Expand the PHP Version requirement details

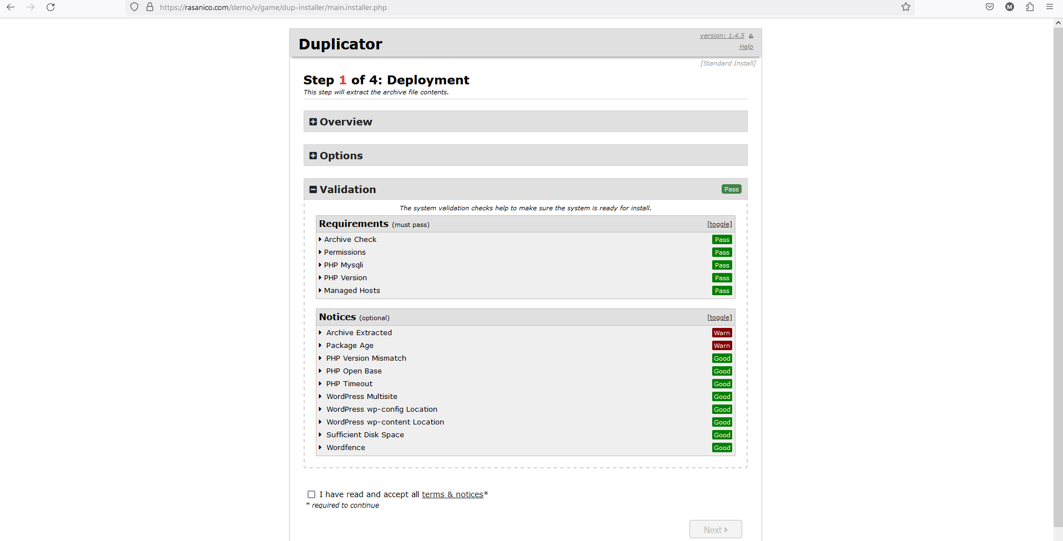click(345, 277)
